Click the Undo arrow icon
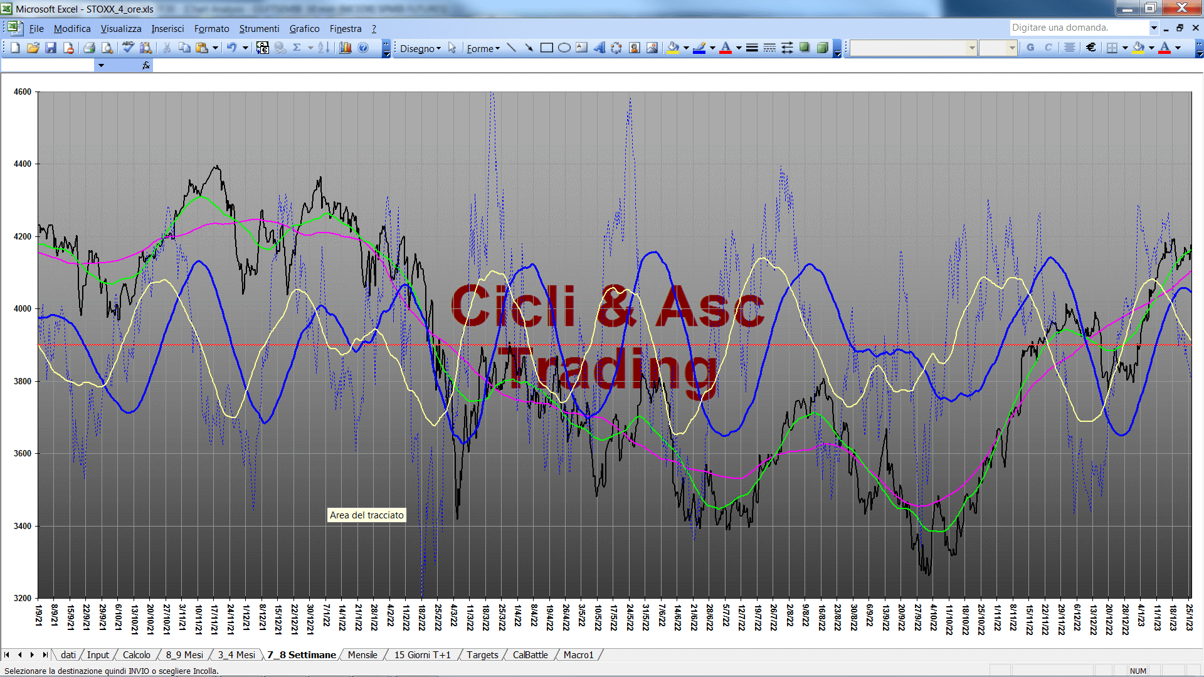1204x677 pixels. pos(232,48)
